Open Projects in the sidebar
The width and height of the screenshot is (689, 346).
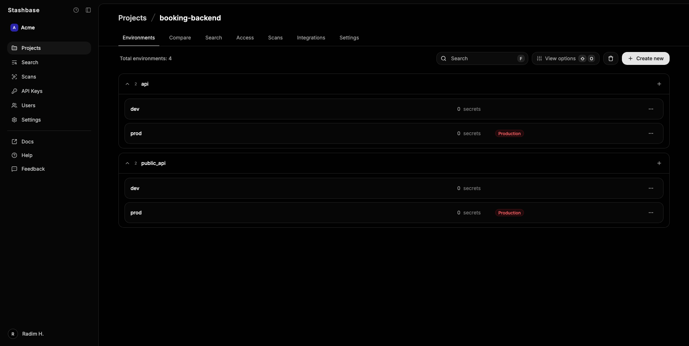click(x=49, y=48)
